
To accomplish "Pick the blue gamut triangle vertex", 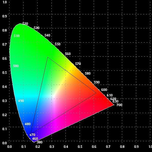I will pos(30,133).
